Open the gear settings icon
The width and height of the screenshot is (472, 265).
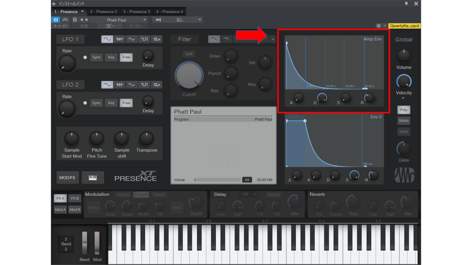(x=378, y=26)
